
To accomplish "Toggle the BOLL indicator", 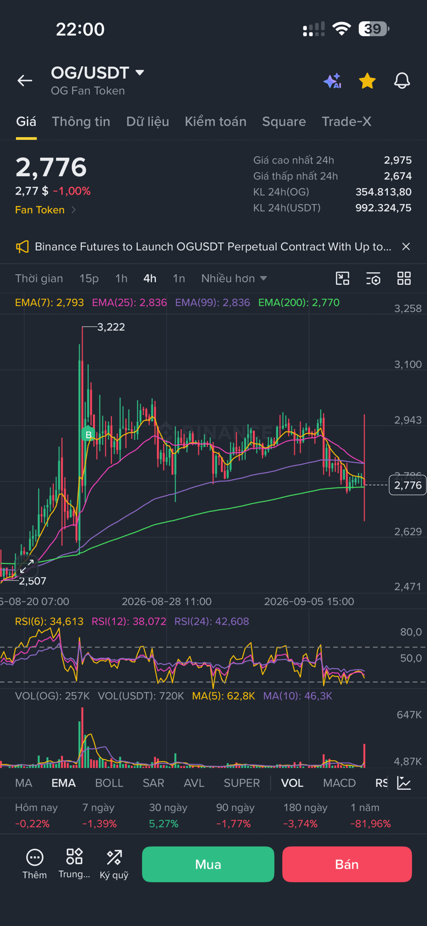I will coord(109,783).
